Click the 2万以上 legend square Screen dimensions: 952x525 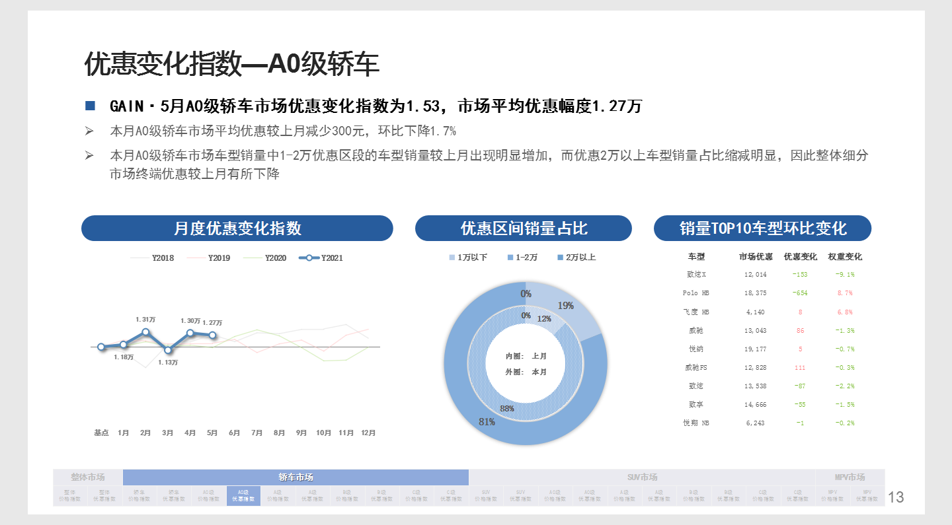tap(559, 258)
